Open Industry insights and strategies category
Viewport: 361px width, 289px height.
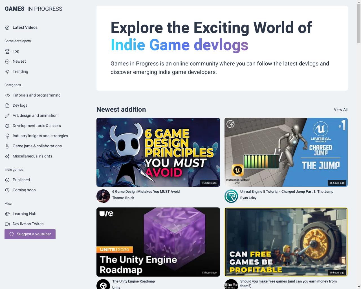40,136
